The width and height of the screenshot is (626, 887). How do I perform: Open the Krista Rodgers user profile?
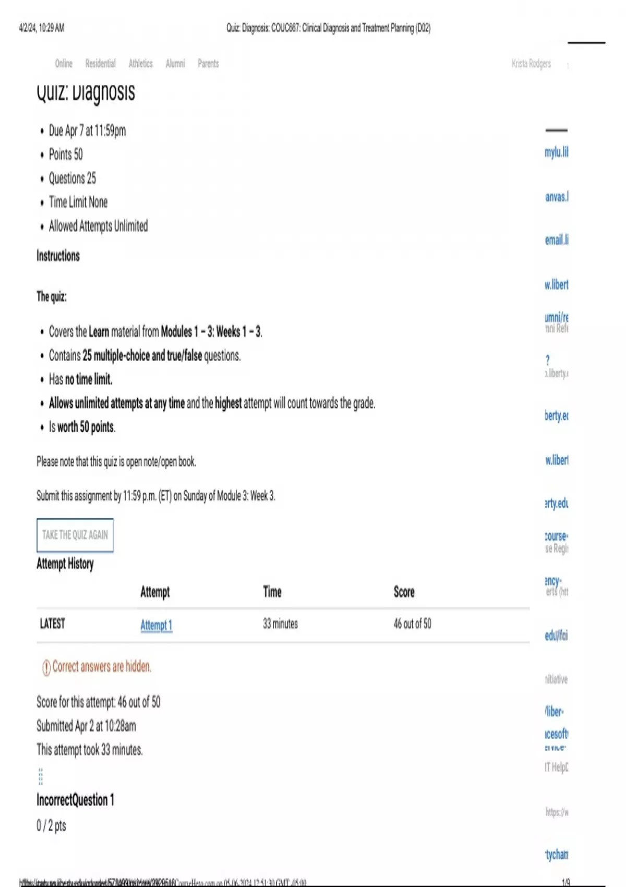click(531, 64)
